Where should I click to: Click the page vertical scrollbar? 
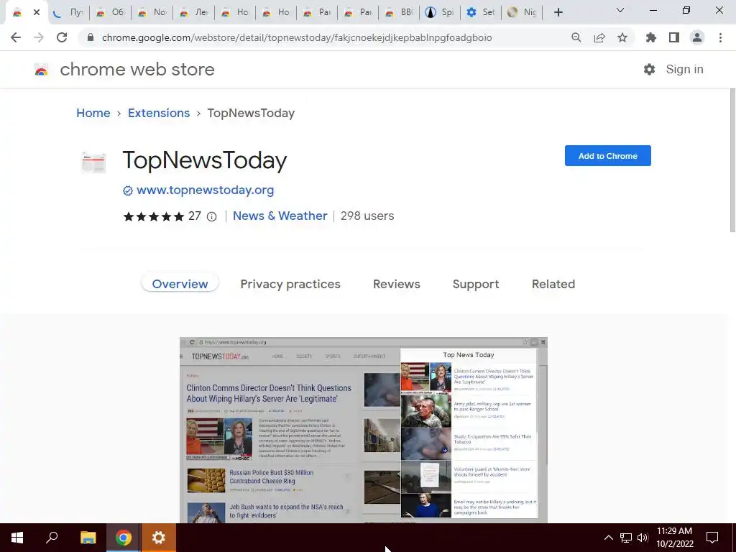[x=732, y=160]
